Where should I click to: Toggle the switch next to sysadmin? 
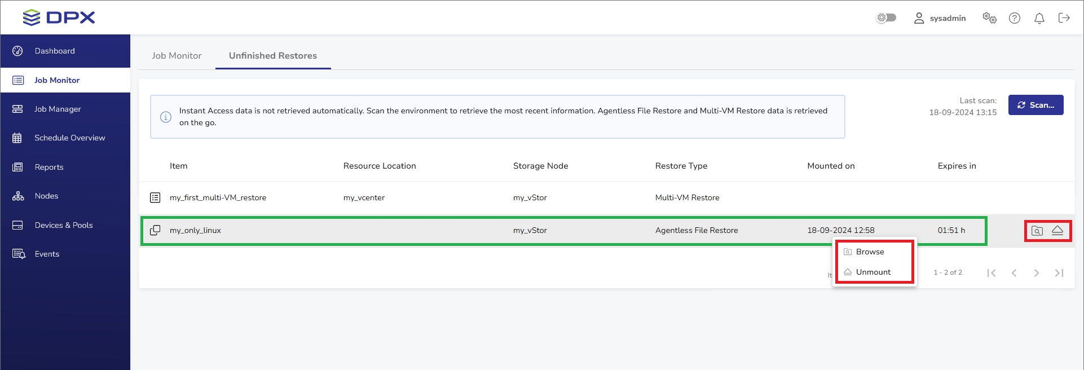886,18
